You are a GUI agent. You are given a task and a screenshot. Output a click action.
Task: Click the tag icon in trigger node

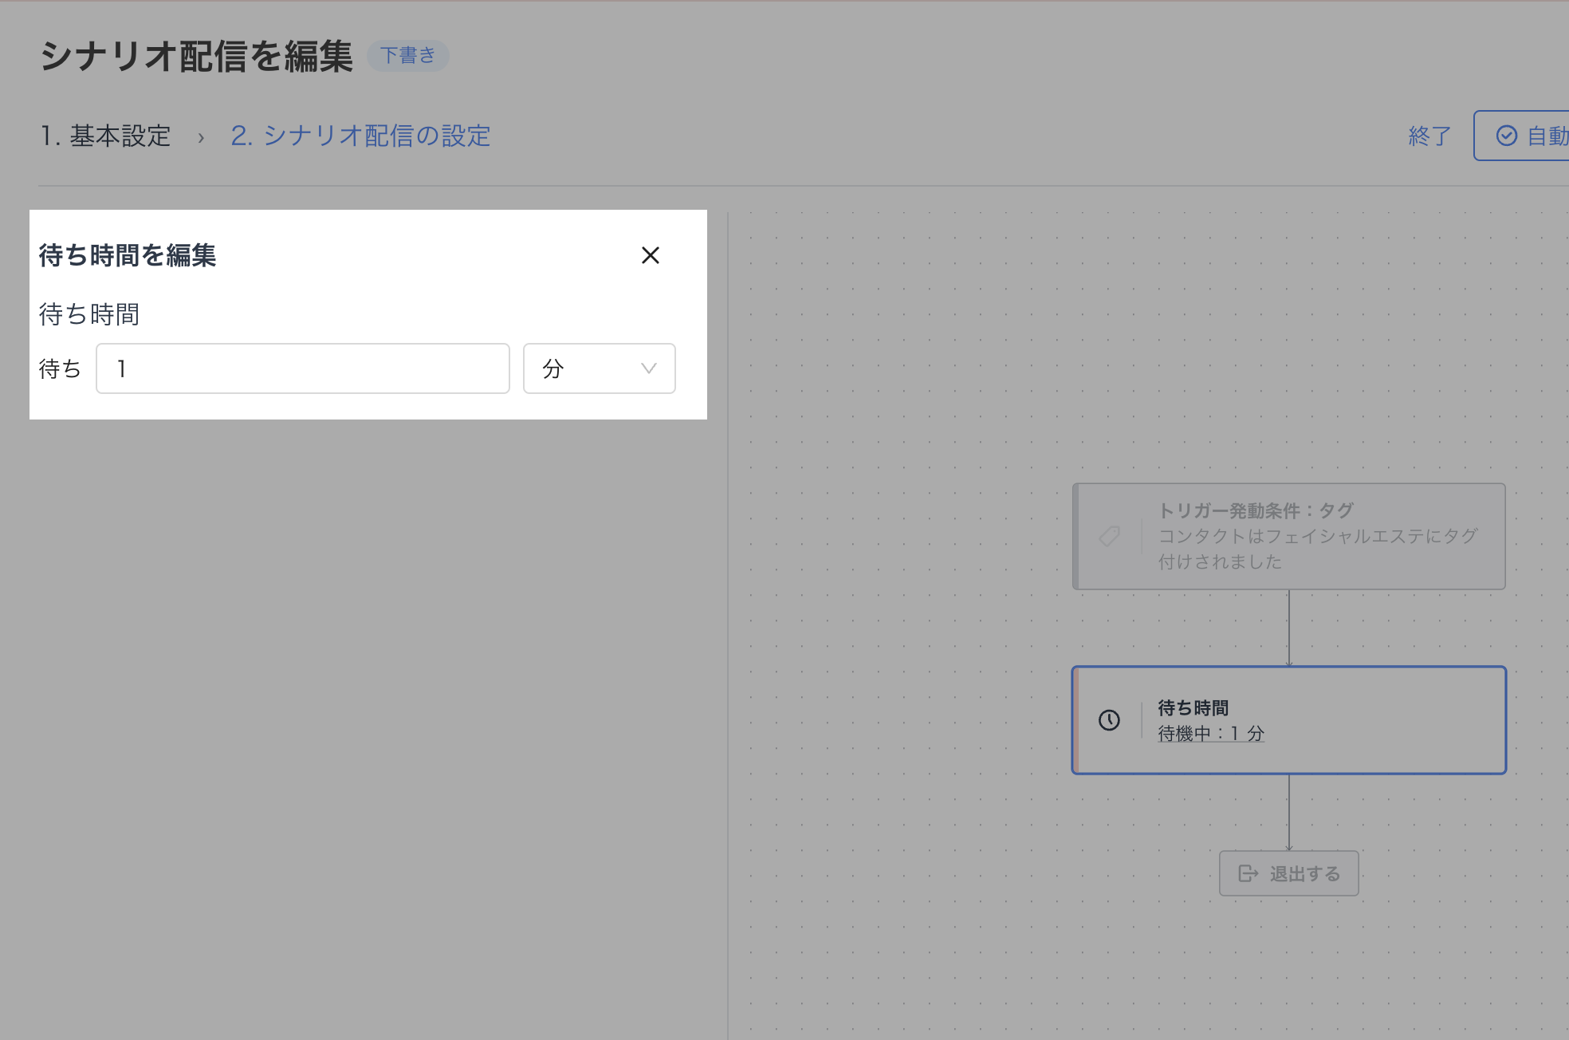(x=1110, y=536)
